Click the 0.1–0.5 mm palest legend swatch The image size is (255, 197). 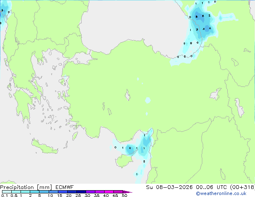coord(7,192)
